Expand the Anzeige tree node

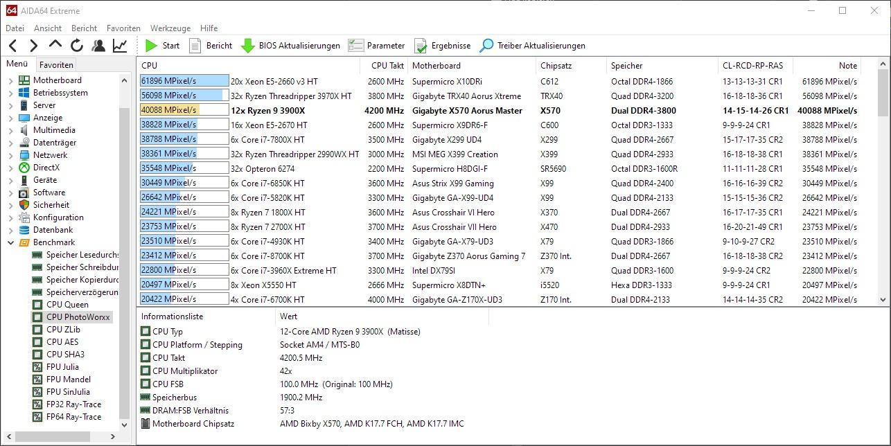[x=10, y=118]
